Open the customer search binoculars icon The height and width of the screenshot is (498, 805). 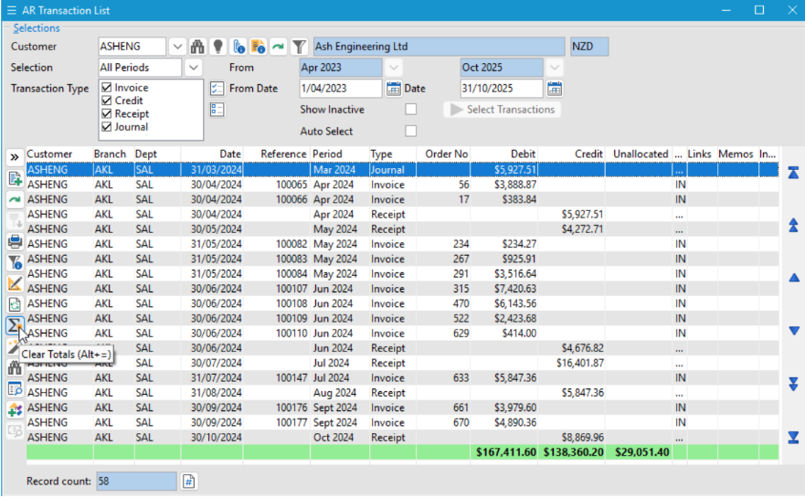click(197, 47)
